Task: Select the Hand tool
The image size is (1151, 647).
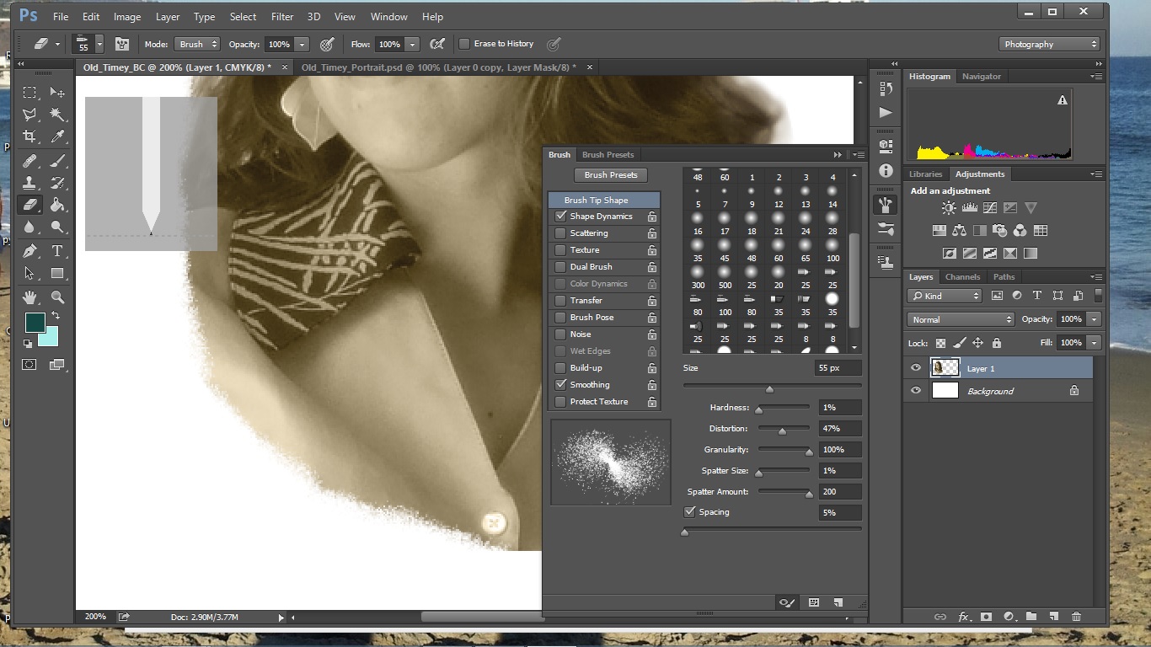Action: point(30,296)
